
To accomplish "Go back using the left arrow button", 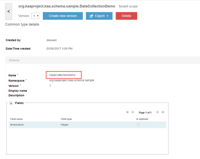I will pos(8,12).
